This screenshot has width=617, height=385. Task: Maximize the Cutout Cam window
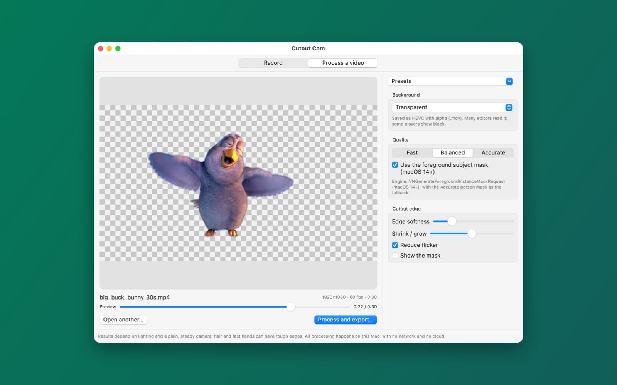pyautogui.click(x=118, y=49)
